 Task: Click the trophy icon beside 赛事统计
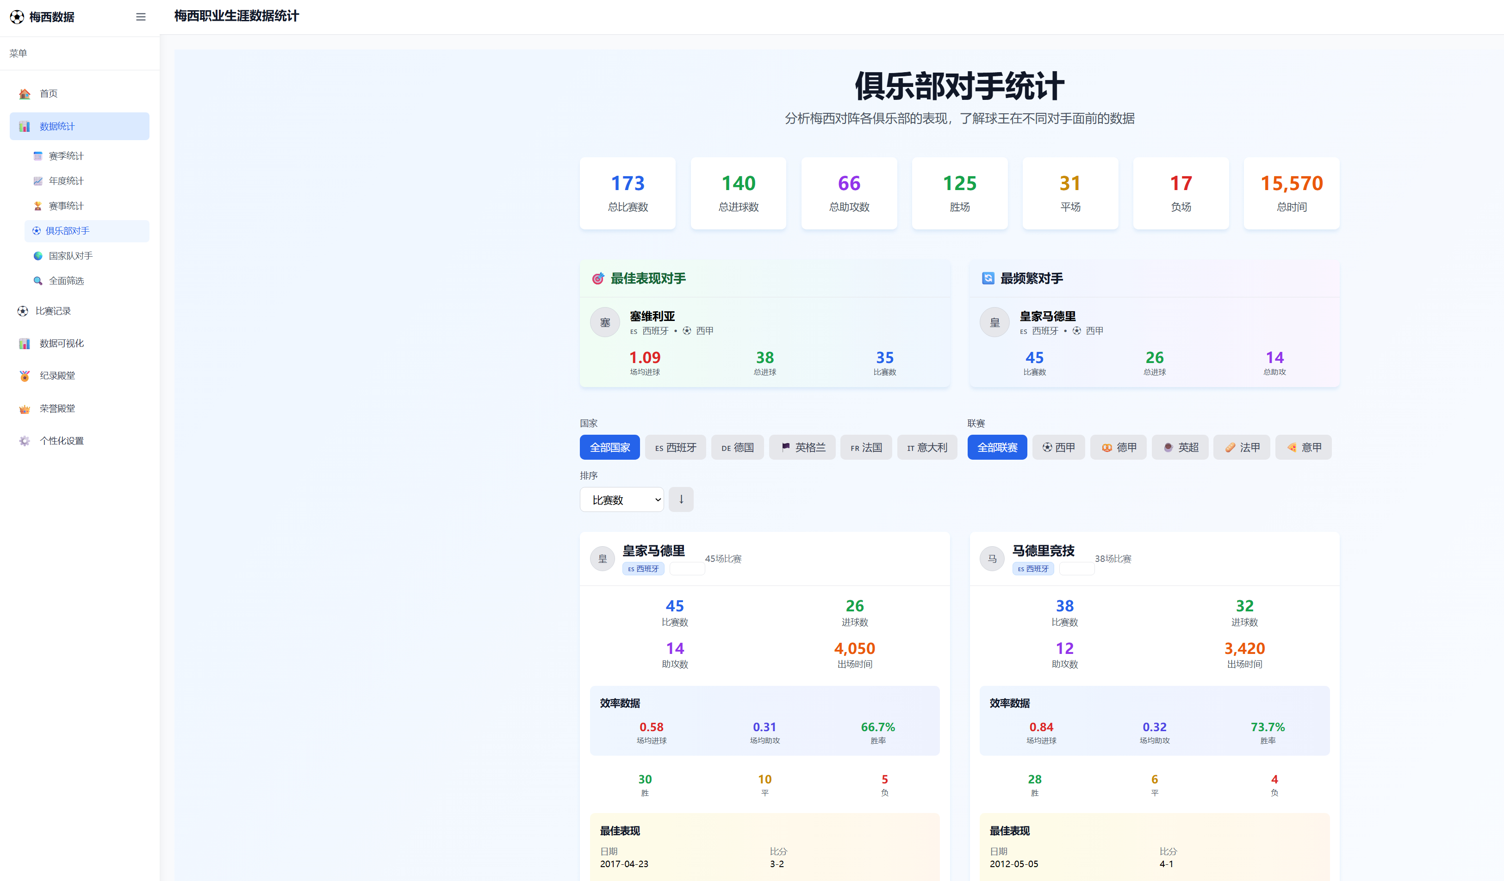tap(37, 206)
